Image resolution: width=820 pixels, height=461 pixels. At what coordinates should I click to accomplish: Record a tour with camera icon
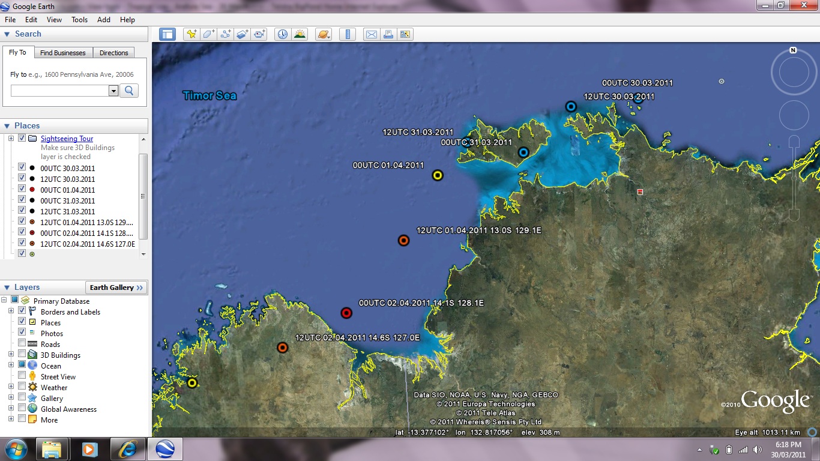coord(259,34)
